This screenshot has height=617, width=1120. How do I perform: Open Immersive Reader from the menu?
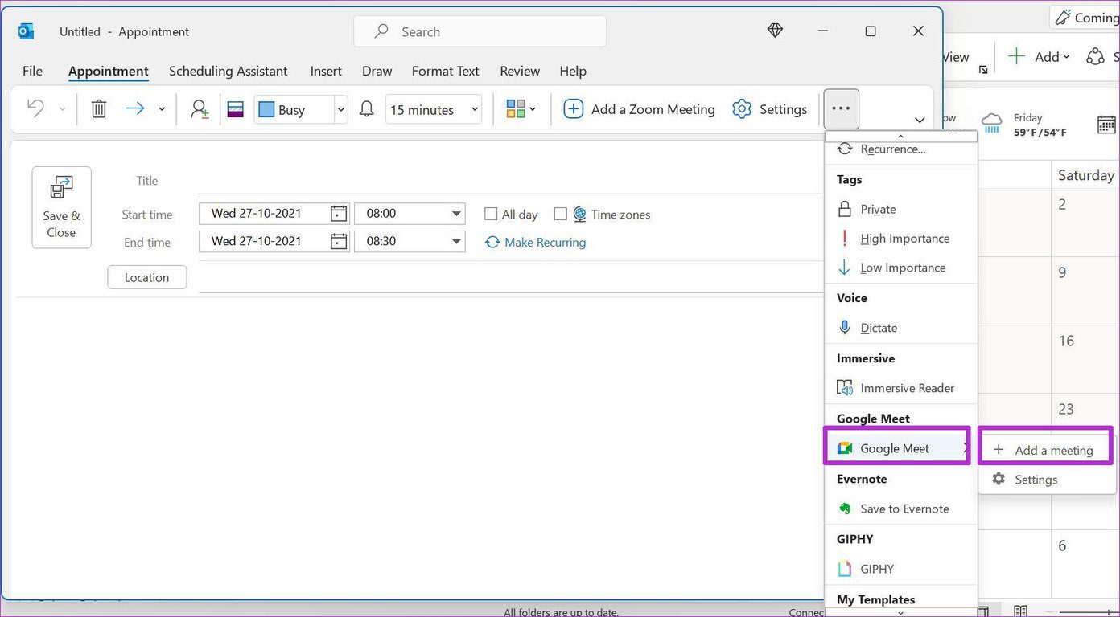coord(901,388)
